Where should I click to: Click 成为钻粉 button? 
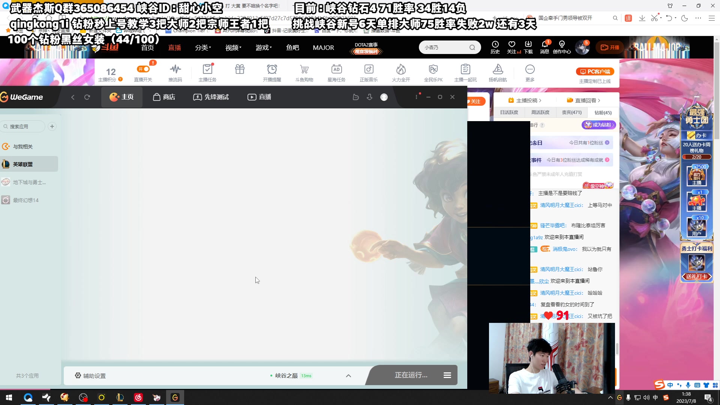[x=599, y=125]
